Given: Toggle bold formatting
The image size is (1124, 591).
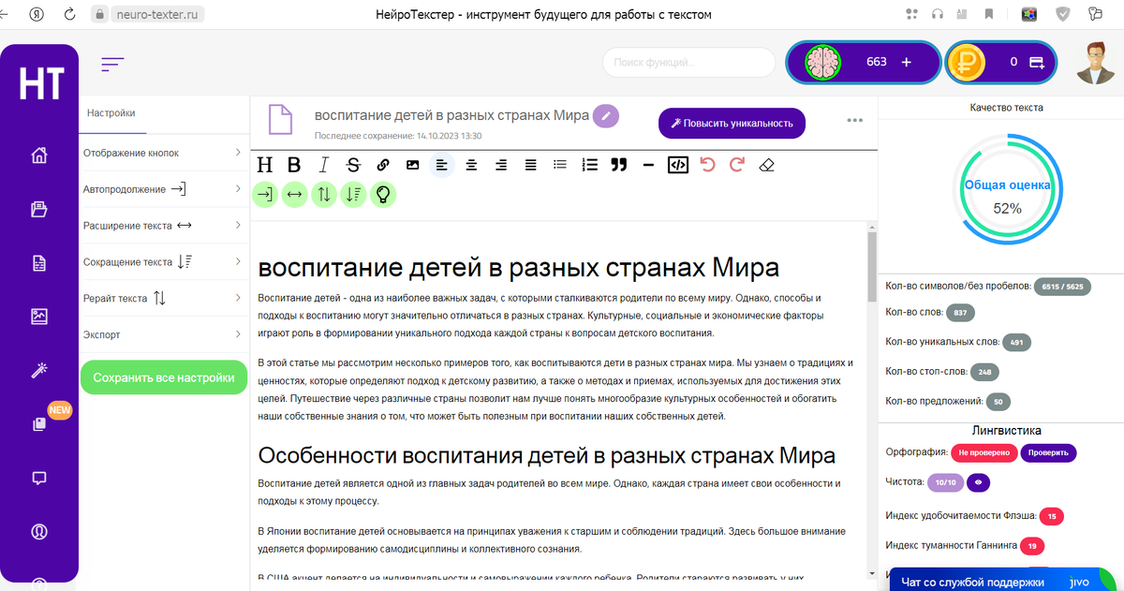Looking at the screenshot, I should pyautogui.click(x=294, y=165).
